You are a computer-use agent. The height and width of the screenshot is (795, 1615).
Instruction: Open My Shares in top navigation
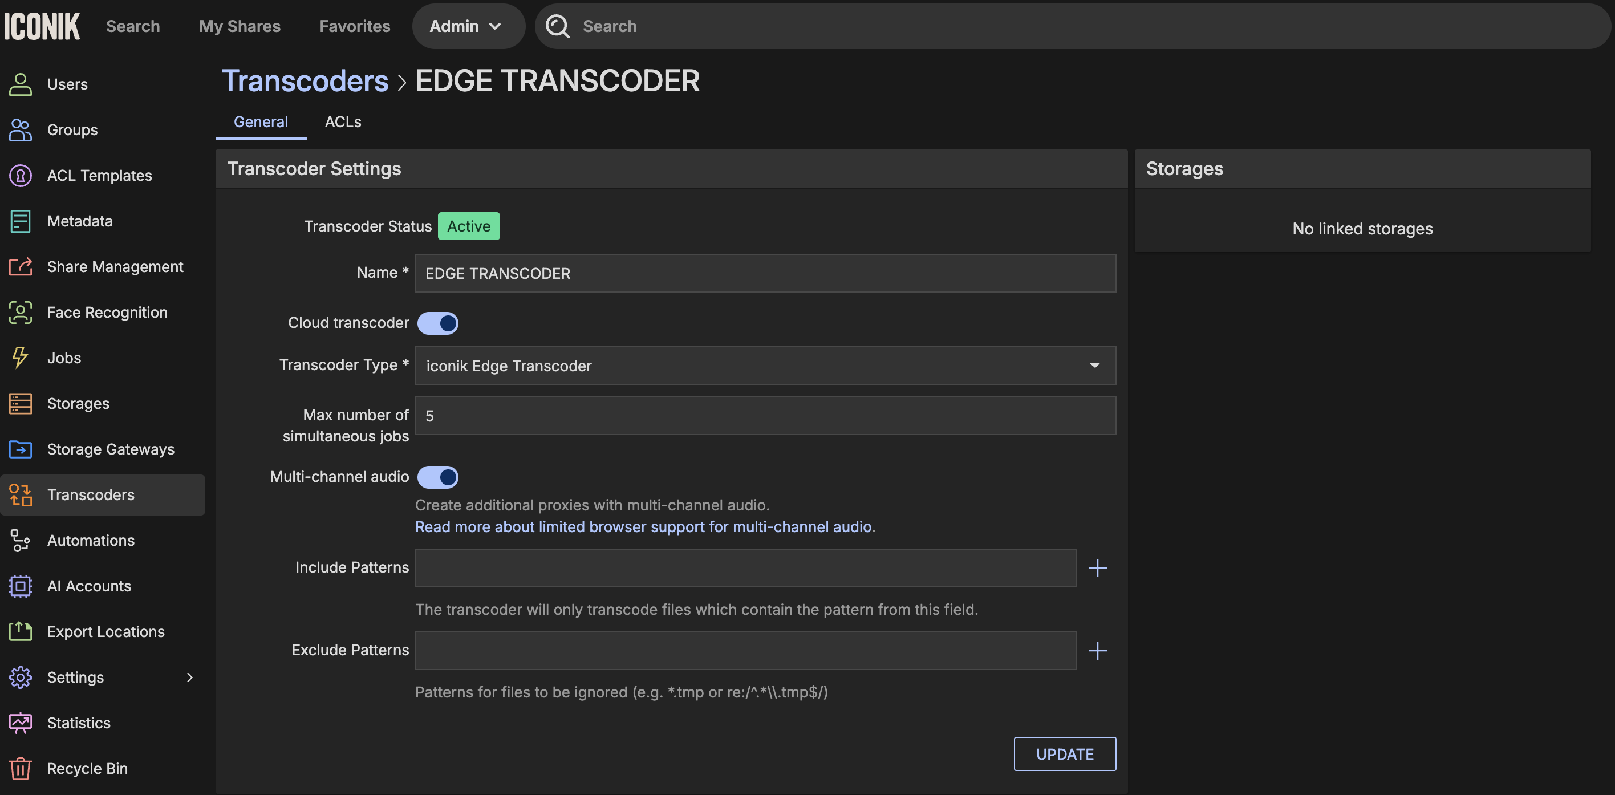240,26
